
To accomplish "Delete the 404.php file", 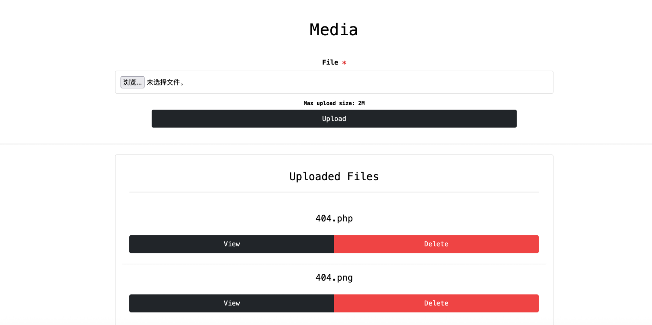I will (436, 244).
